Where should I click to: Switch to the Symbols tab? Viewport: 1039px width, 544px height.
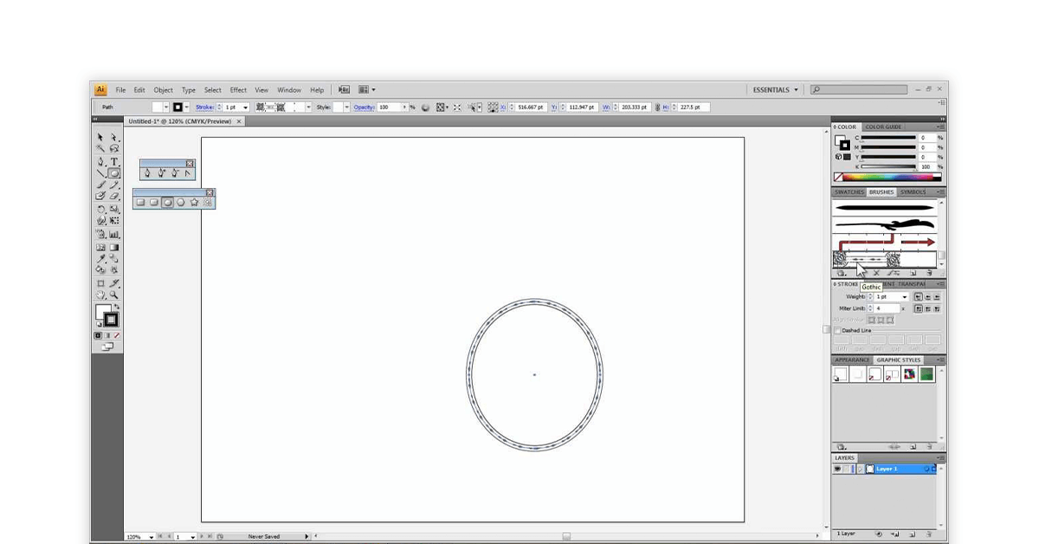coord(913,192)
